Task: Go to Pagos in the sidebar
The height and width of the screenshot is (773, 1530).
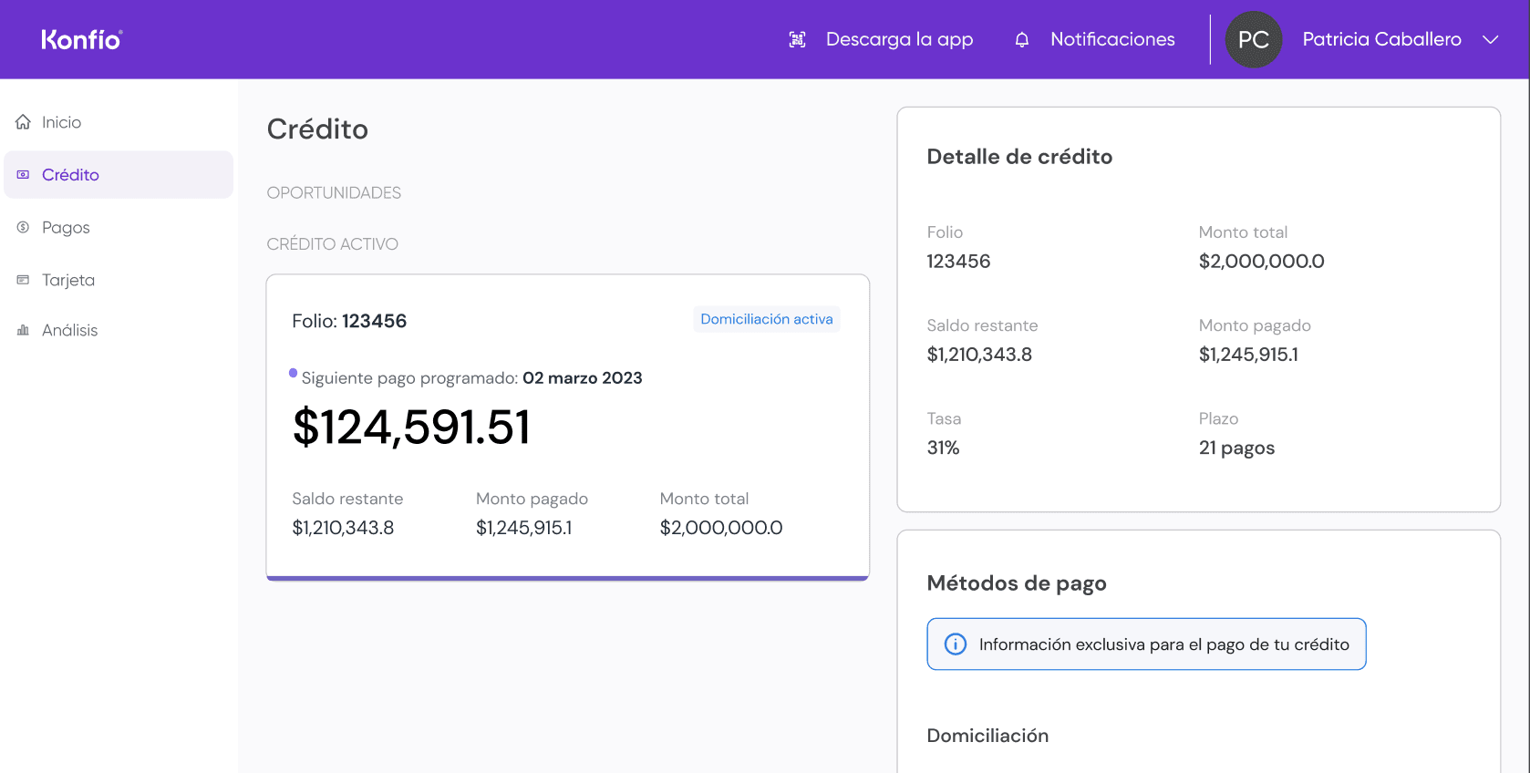Action: coord(66,227)
